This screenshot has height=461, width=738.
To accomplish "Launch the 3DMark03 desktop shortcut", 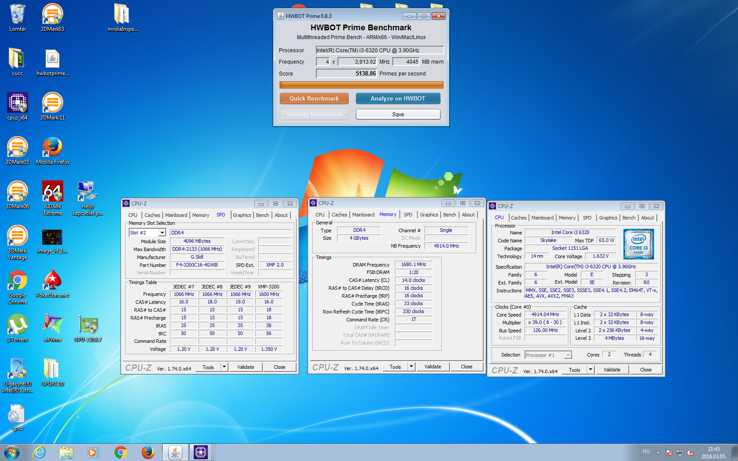I will tap(52, 18).
